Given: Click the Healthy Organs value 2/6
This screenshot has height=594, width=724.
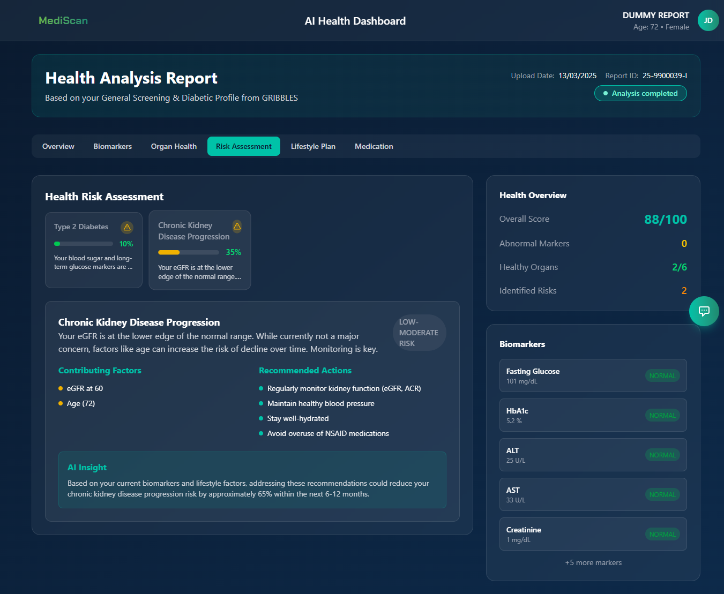Looking at the screenshot, I should pos(680,267).
